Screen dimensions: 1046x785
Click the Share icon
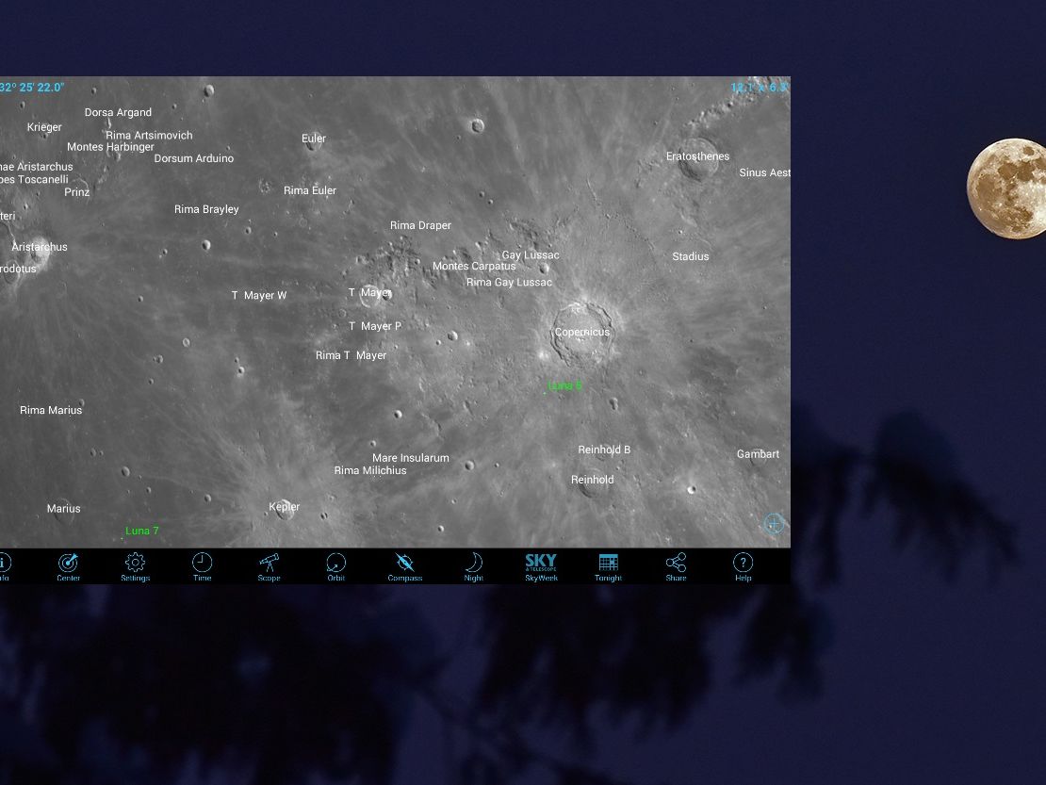click(676, 567)
